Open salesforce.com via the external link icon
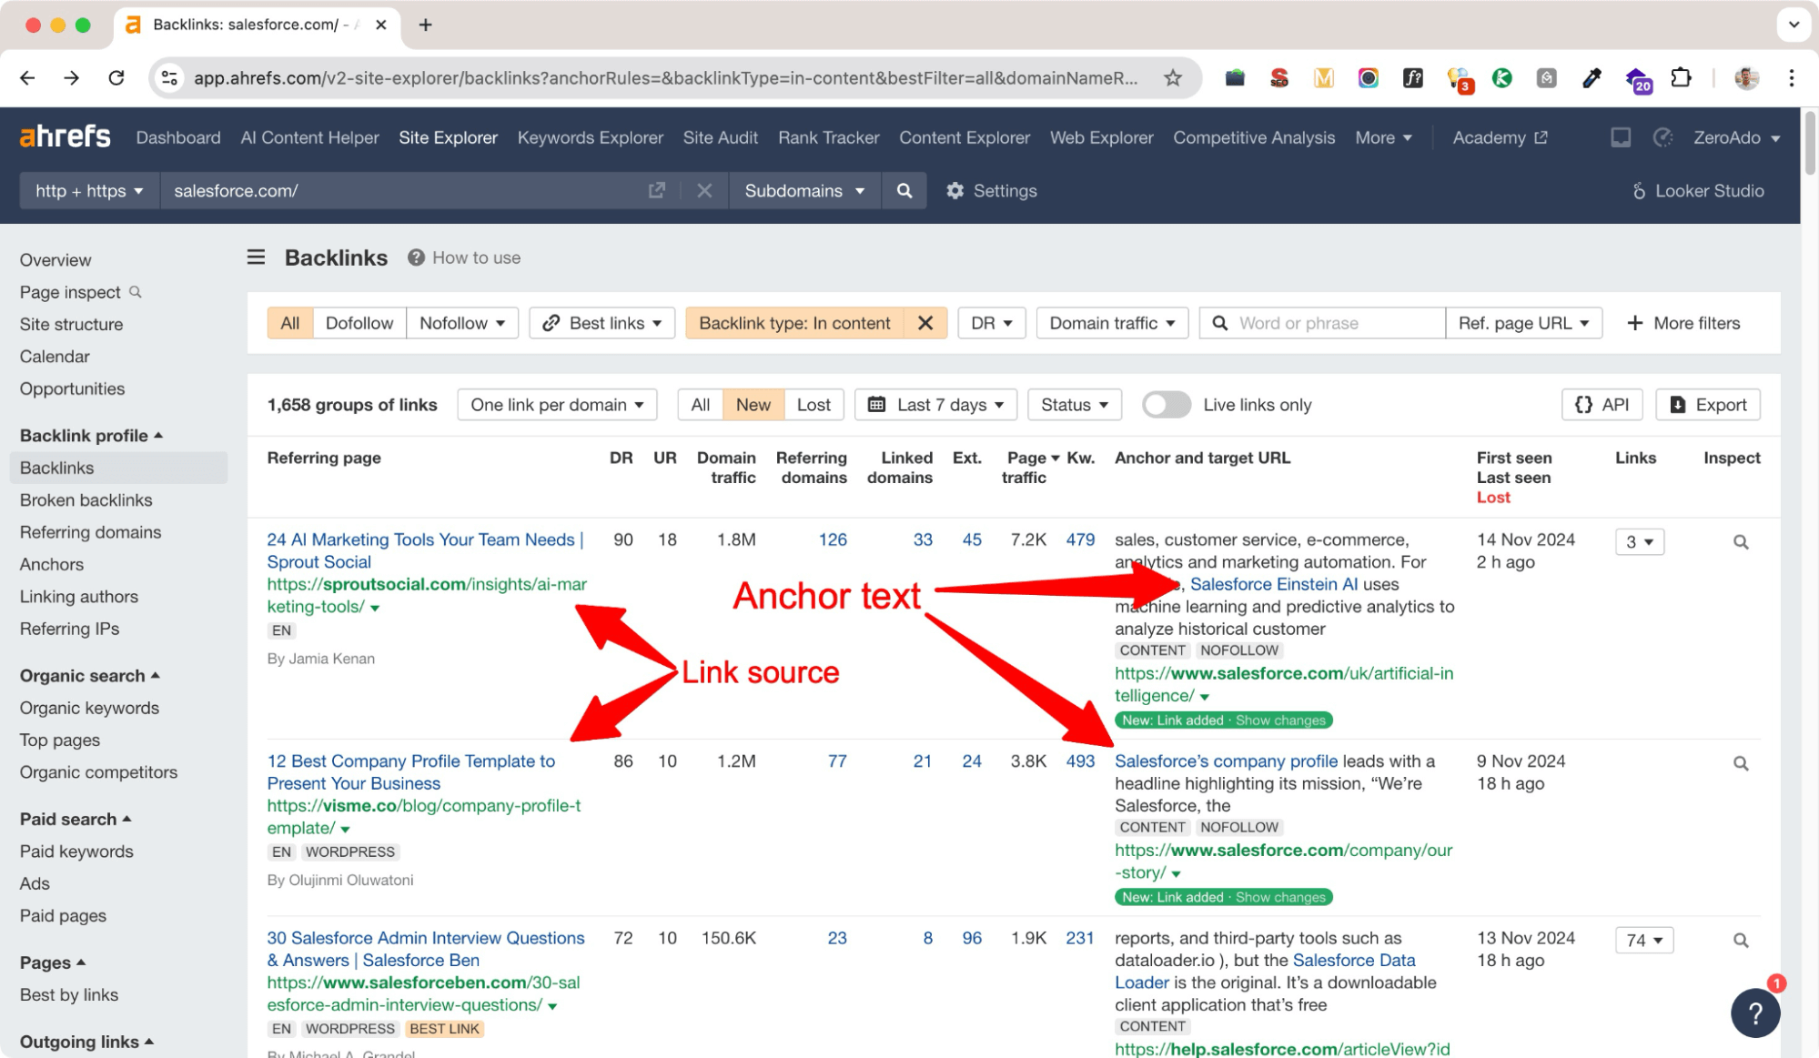1819x1058 pixels. pos(657,190)
